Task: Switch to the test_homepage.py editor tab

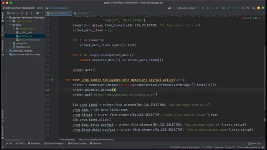Action: pyautogui.click(x=58, y=13)
